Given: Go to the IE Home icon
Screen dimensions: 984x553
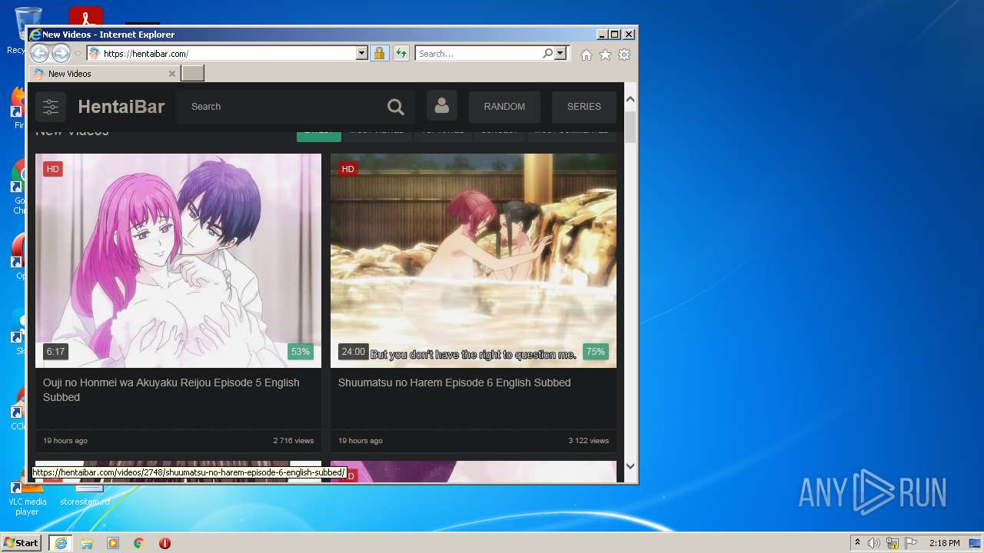Looking at the screenshot, I should pos(587,55).
